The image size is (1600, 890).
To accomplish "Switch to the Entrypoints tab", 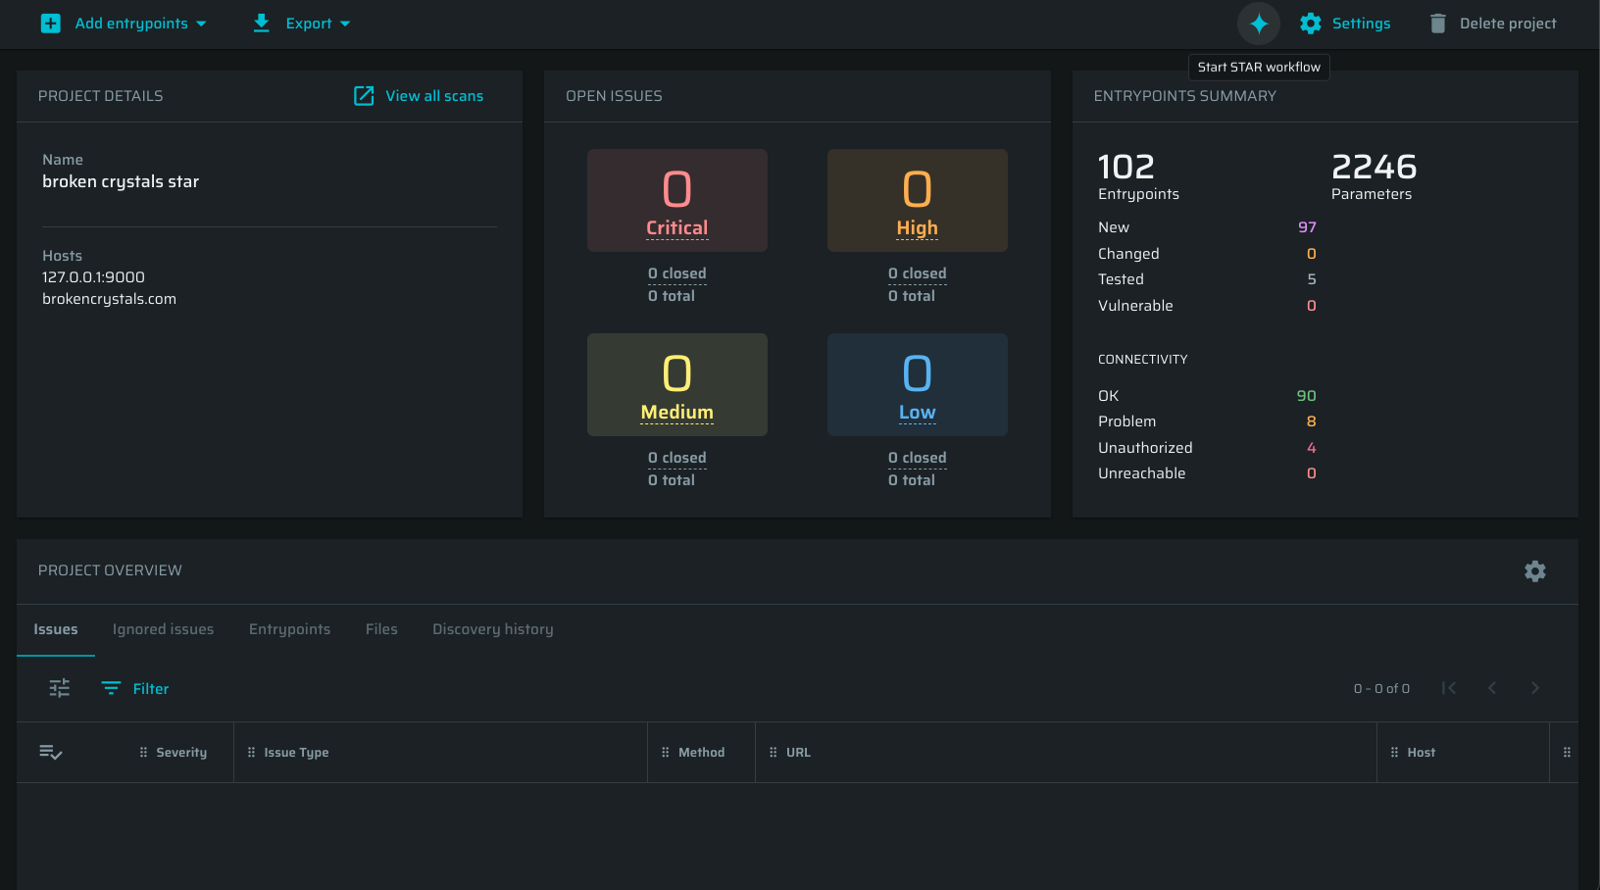I will pyautogui.click(x=289, y=629).
